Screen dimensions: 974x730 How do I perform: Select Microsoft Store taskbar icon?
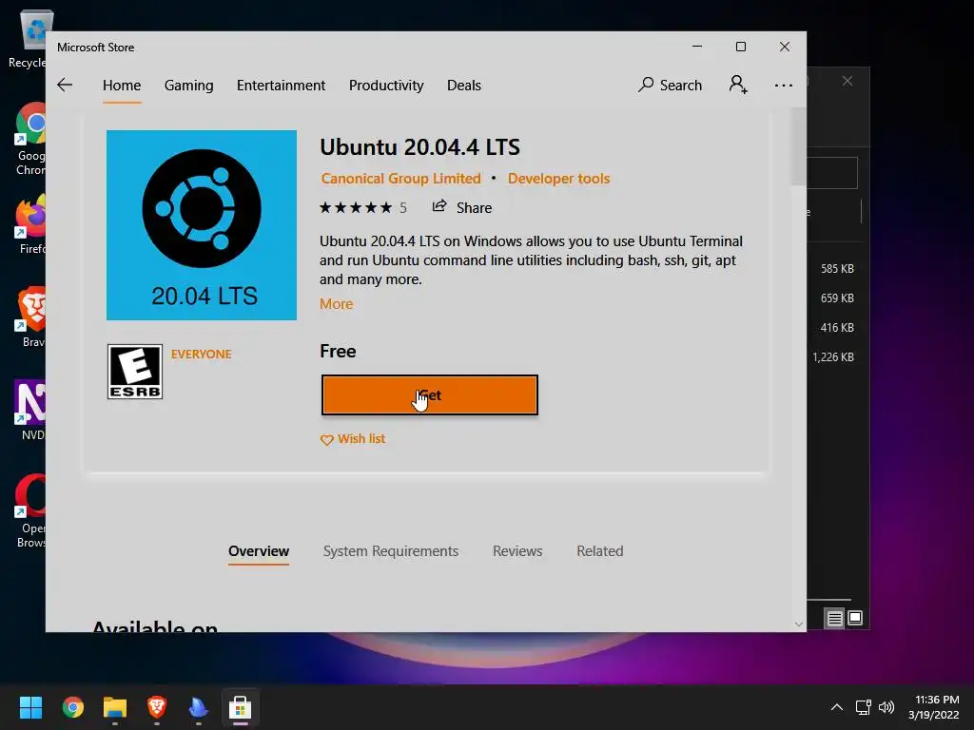coord(241,707)
